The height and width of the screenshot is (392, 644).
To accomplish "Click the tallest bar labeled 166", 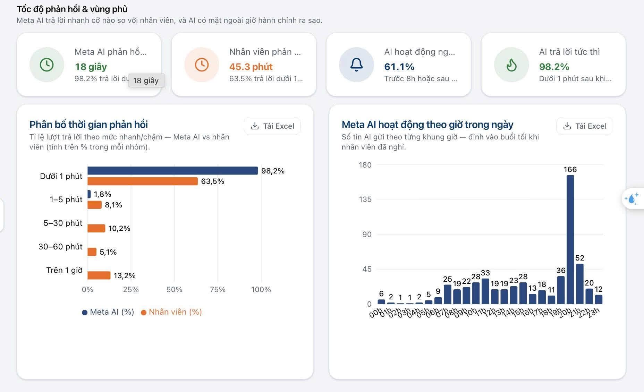I will point(570,239).
